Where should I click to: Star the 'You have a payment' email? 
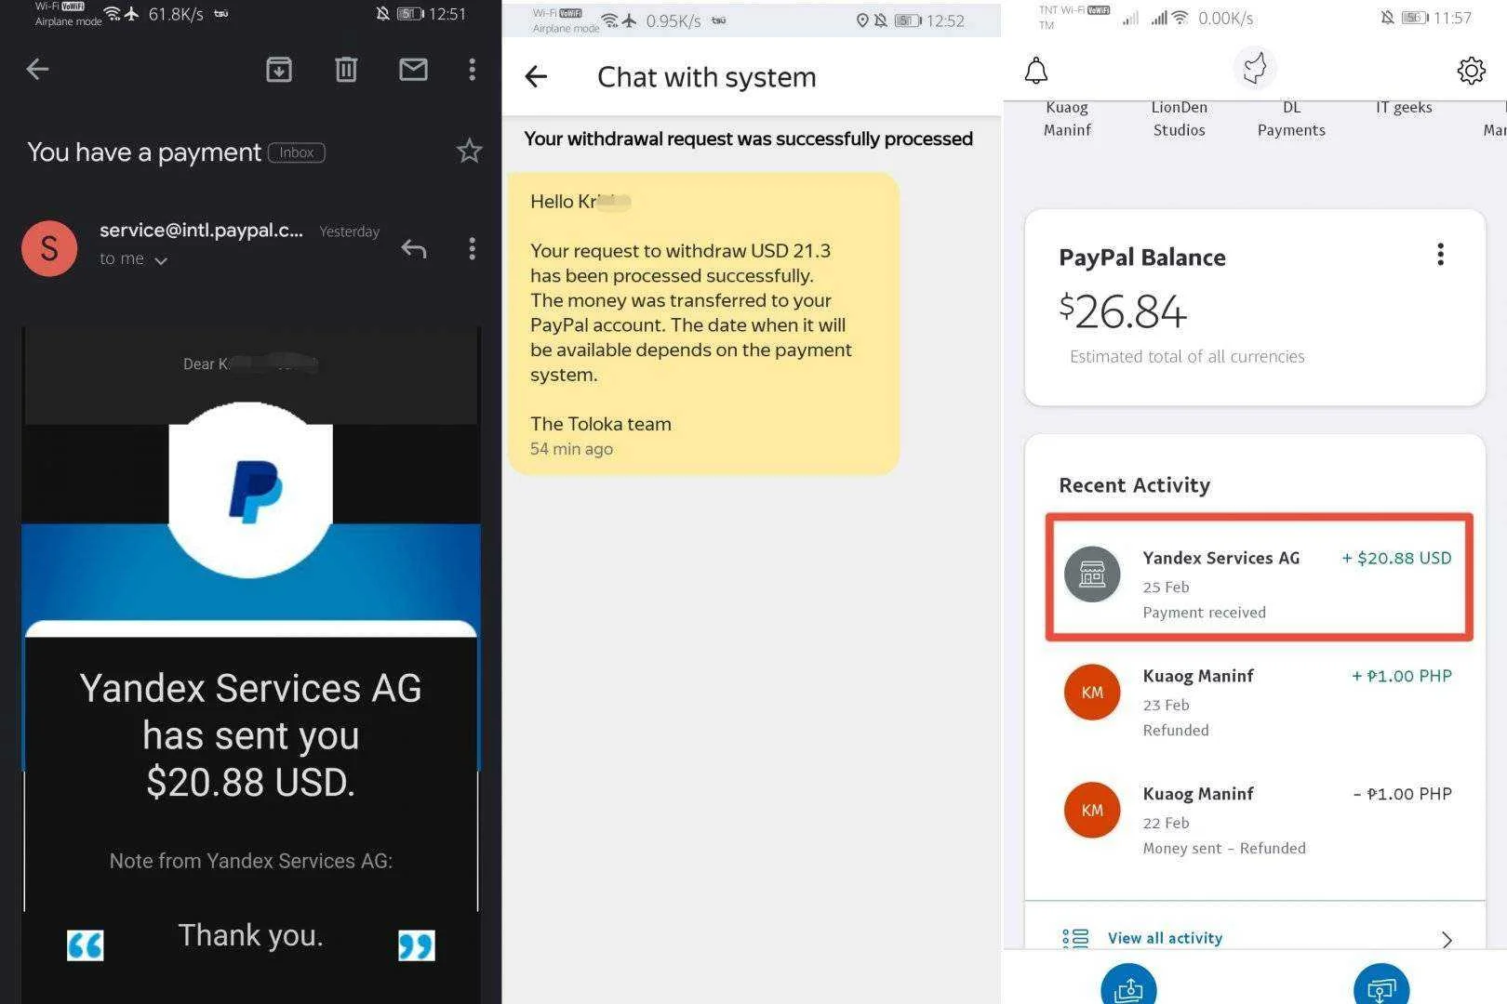[470, 151]
